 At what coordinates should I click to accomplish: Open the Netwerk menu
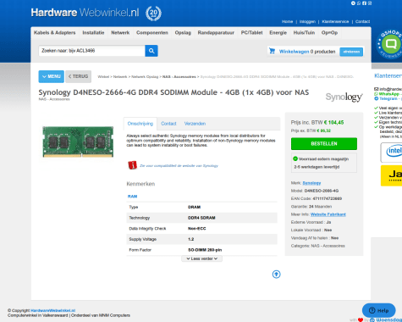[x=120, y=33]
